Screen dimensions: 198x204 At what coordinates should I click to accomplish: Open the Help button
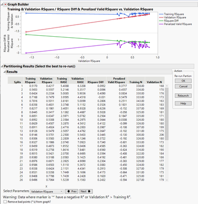[183, 104]
